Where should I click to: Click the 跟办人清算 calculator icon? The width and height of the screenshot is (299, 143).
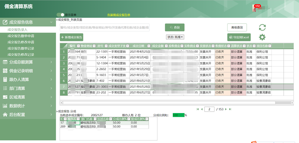coord(5,80)
